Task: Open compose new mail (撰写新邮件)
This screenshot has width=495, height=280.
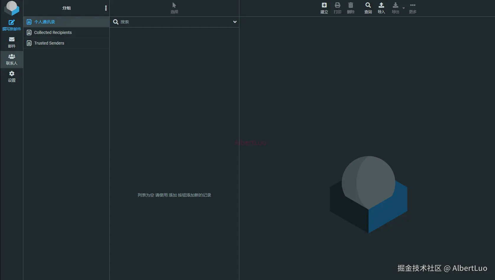Action: pos(12,25)
